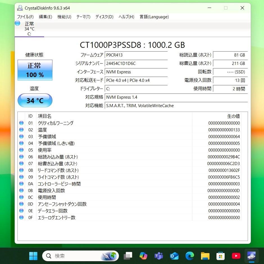264x264 pixels.
Task: Click status orb for アンセーフシャットダウン回数 row
Action: pos(21,204)
